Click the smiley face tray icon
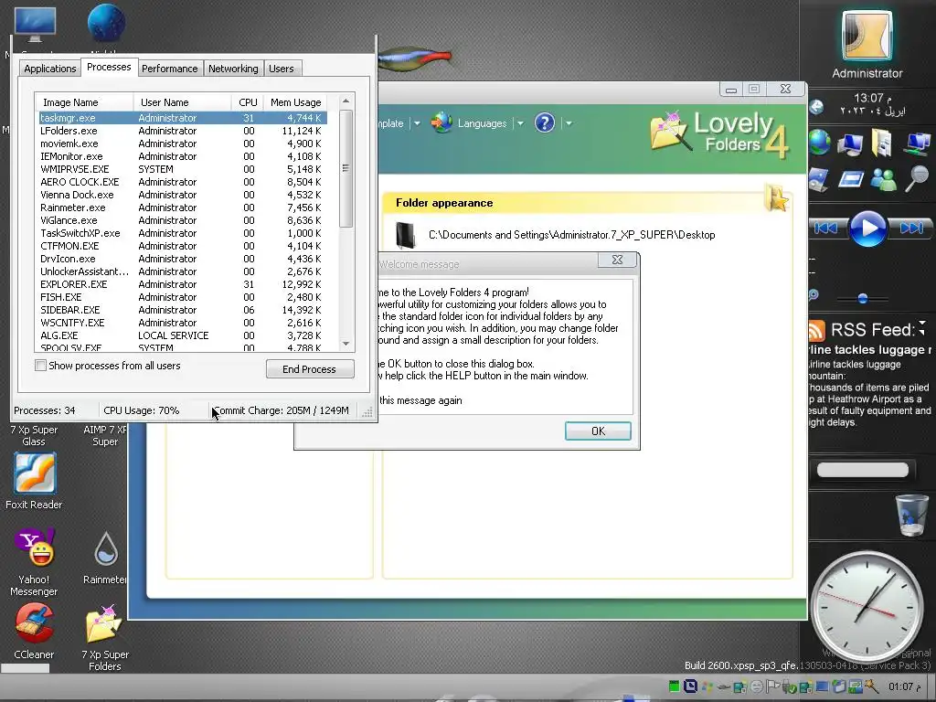936x702 pixels. [x=756, y=686]
